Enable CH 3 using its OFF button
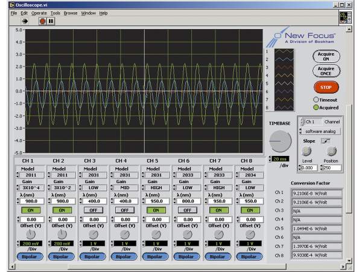Image resolution: width=362 pixels, height=272 pixels. click(x=92, y=210)
